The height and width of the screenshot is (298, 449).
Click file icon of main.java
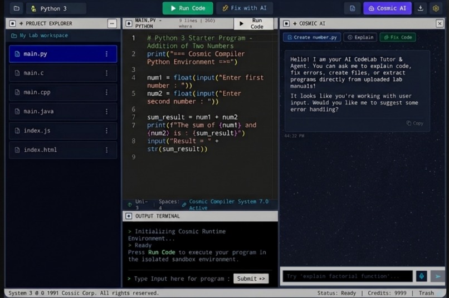[17, 111]
